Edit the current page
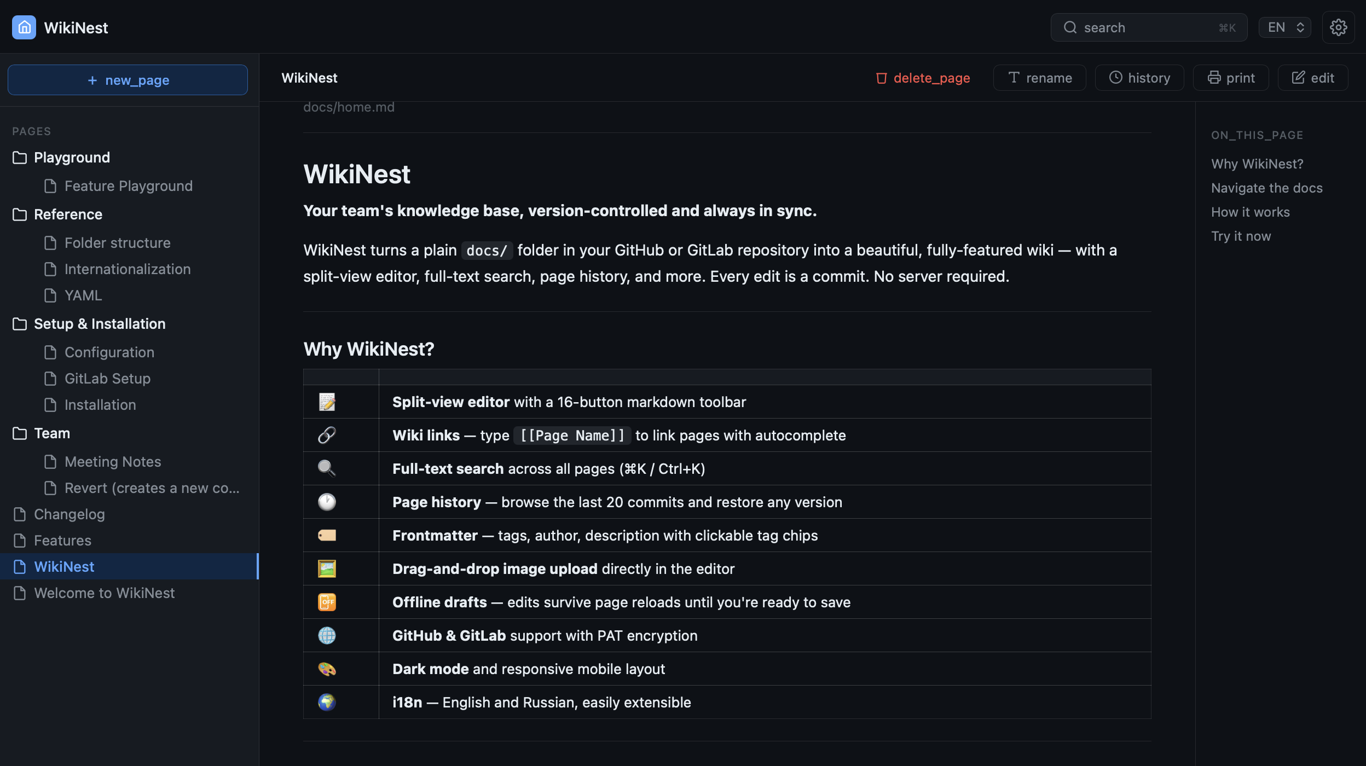This screenshot has width=1366, height=766. tap(1313, 78)
